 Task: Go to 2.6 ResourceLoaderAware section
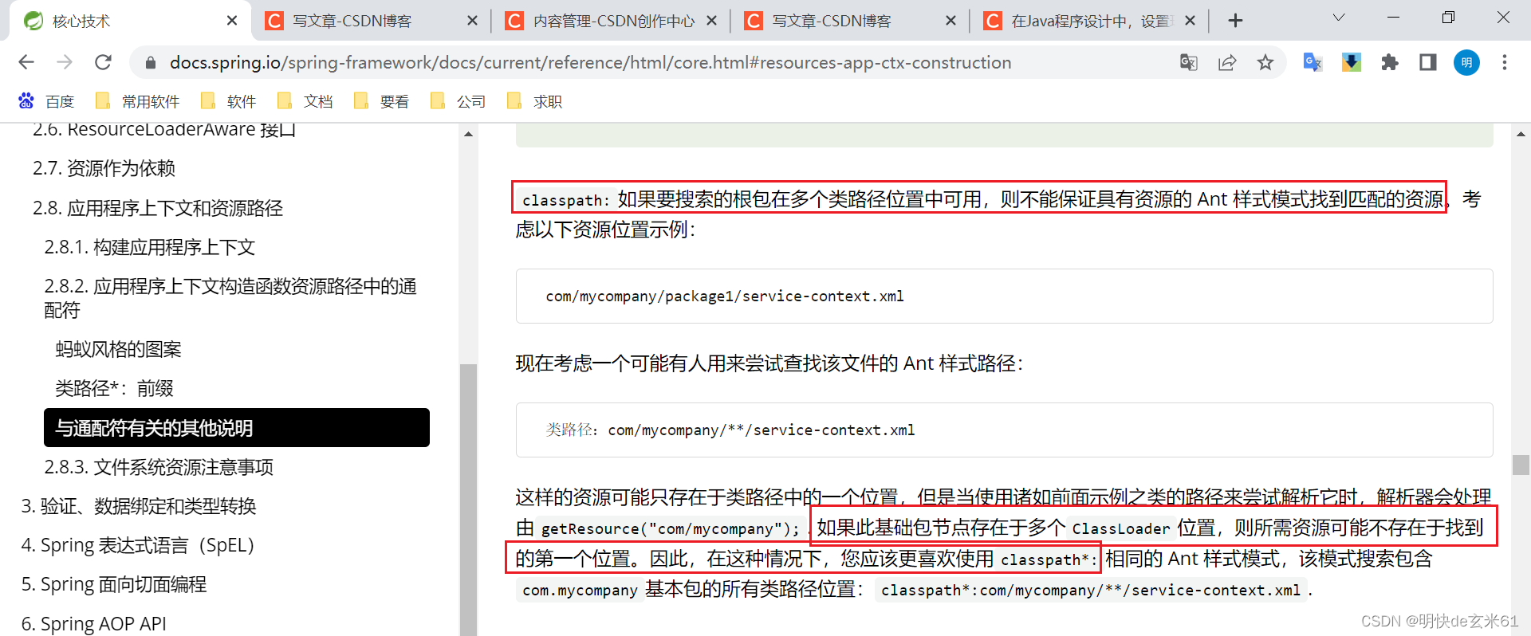click(x=164, y=130)
